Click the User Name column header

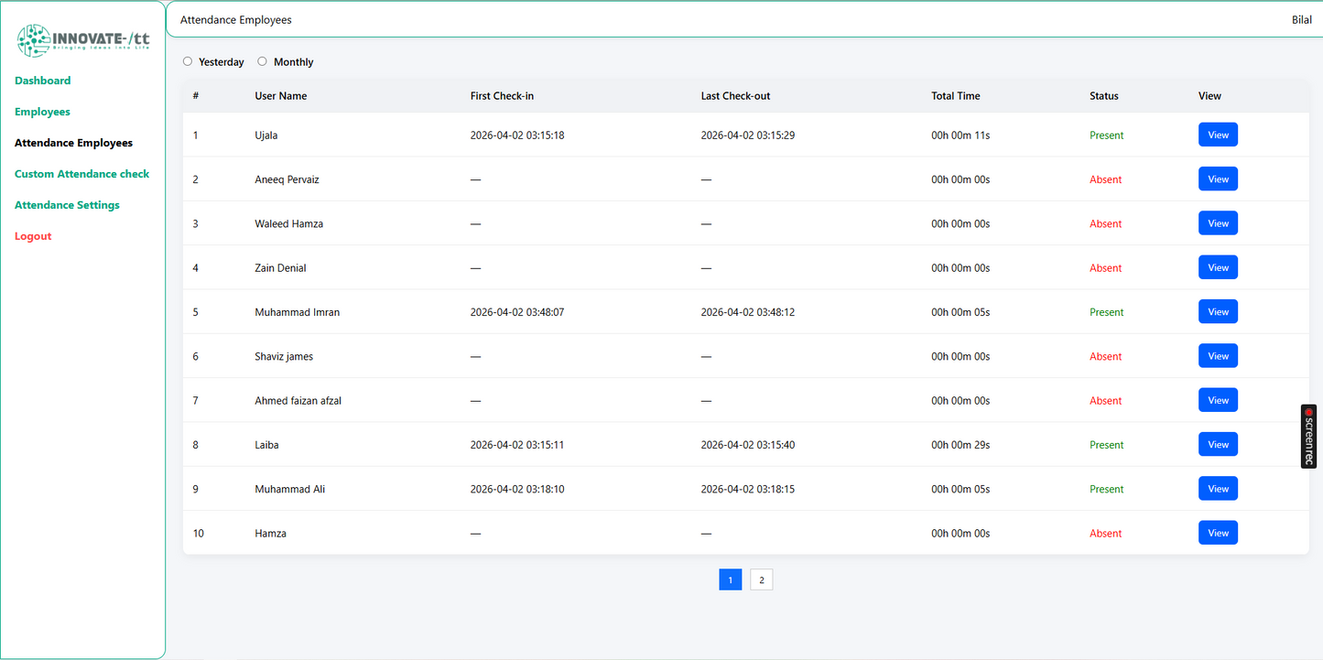pyautogui.click(x=280, y=95)
